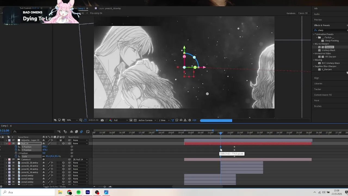Toggle the frame blending icon in timeline
348x196 pixels.
pyautogui.click(x=76, y=131)
